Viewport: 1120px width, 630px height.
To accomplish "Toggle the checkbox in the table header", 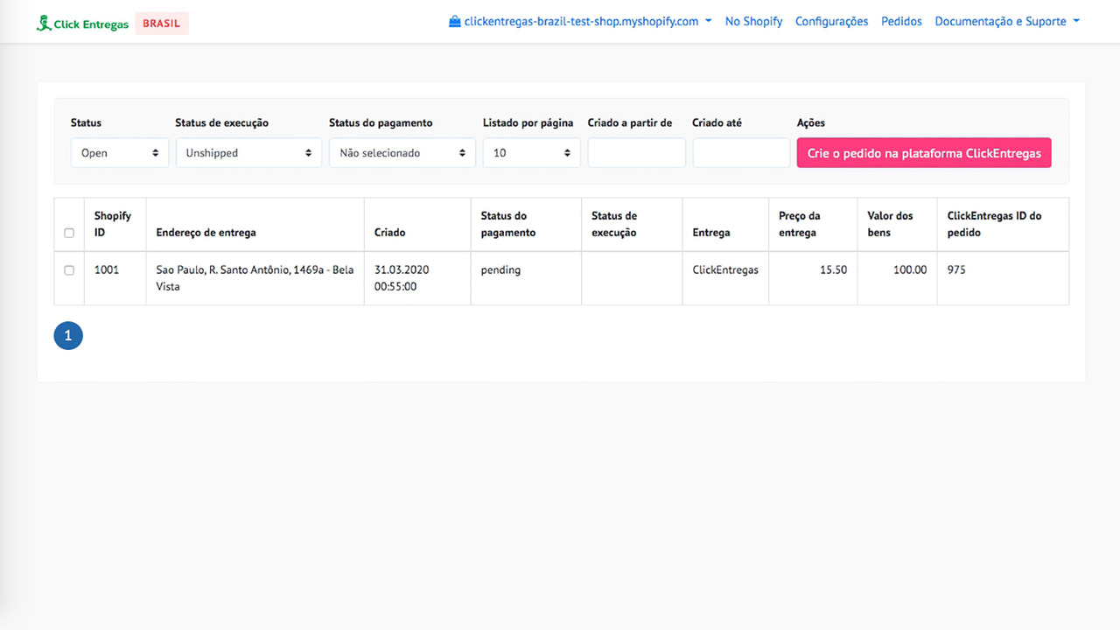I will (x=69, y=233).
